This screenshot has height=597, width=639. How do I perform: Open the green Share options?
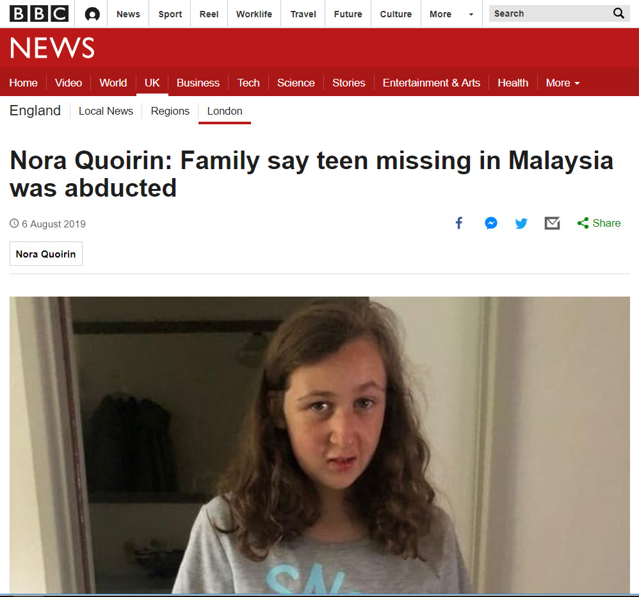point(599,223)
